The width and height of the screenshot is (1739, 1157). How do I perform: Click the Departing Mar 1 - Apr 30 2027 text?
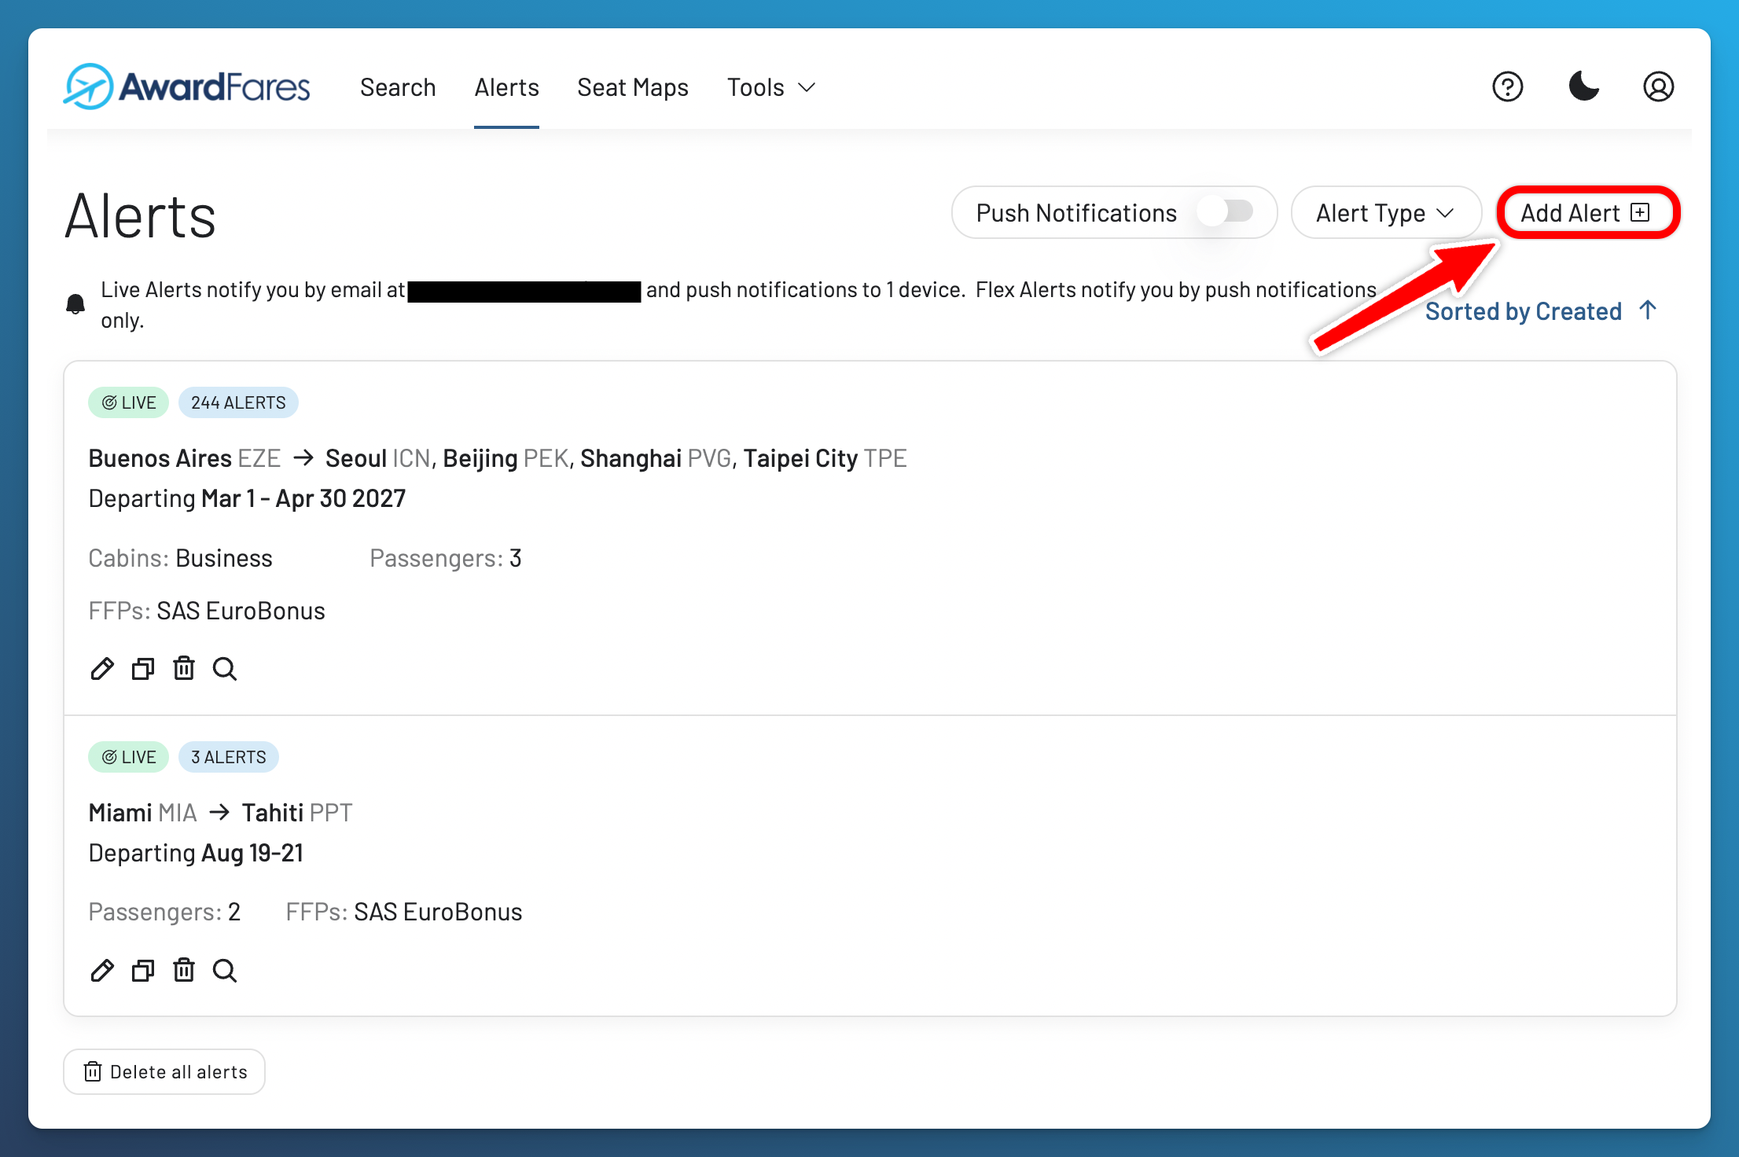pos(247,498)
